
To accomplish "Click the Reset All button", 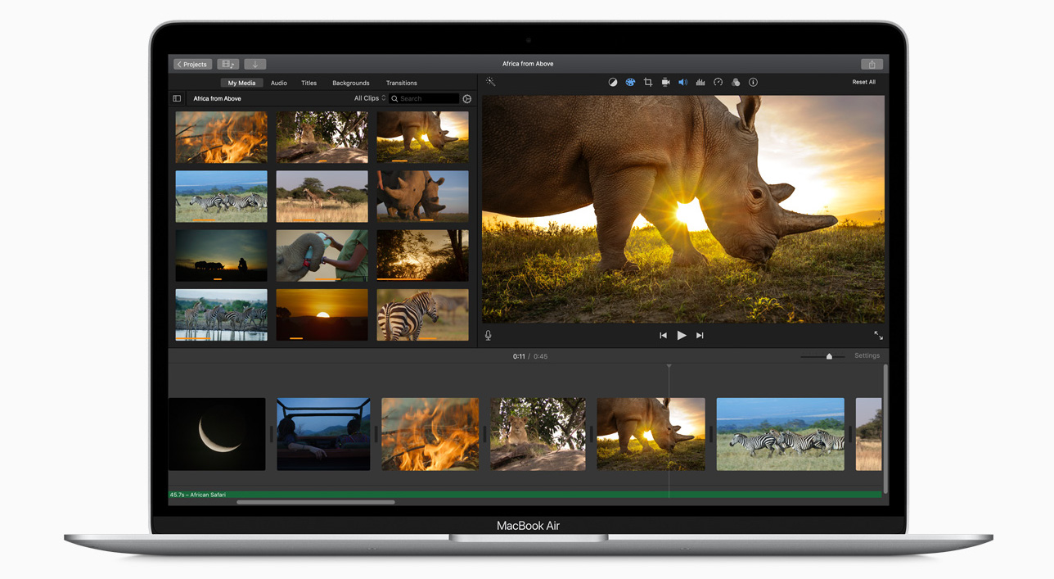I will coord(863,82).
